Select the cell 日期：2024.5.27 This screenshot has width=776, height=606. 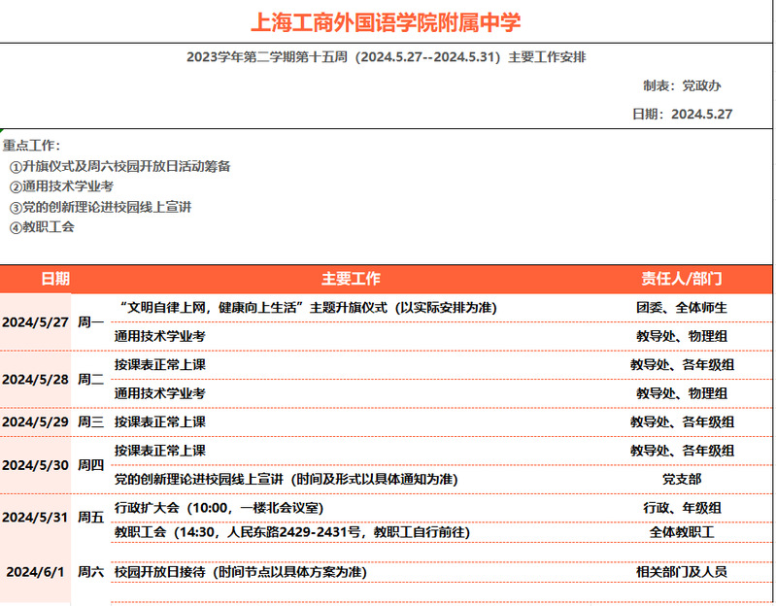pos(682,115)
